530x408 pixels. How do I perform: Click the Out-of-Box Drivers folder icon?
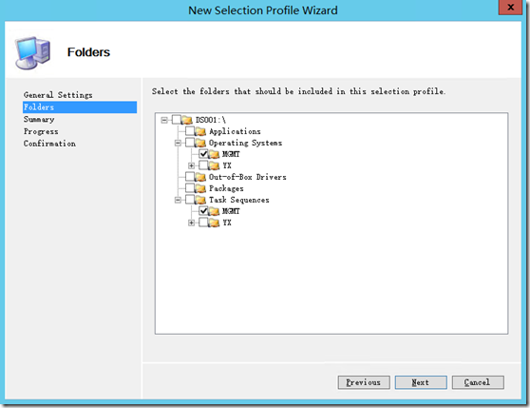click(200, 177)
